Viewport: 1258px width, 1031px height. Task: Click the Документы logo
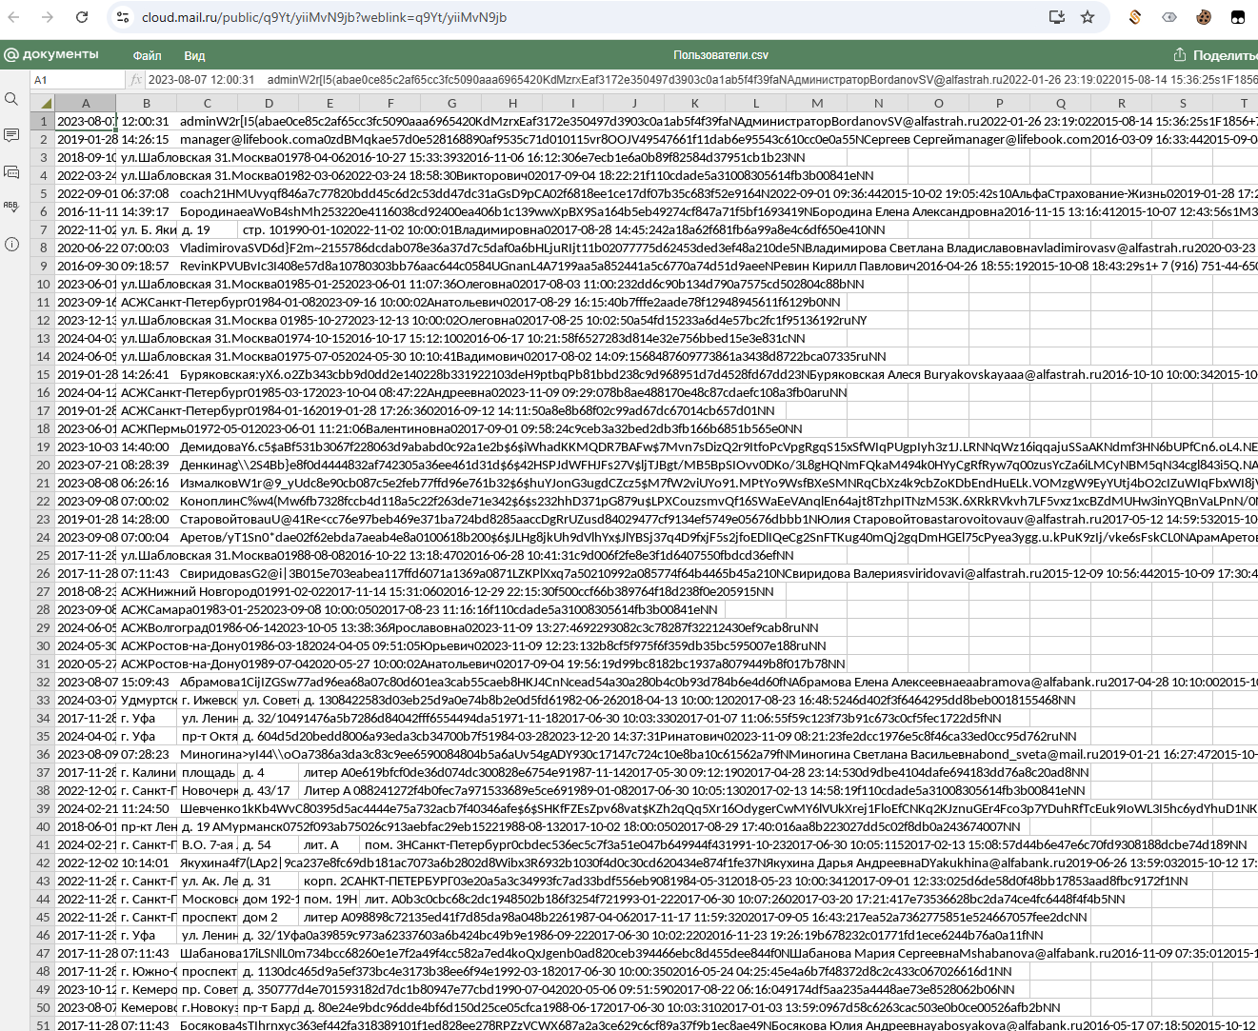(51, 54)
